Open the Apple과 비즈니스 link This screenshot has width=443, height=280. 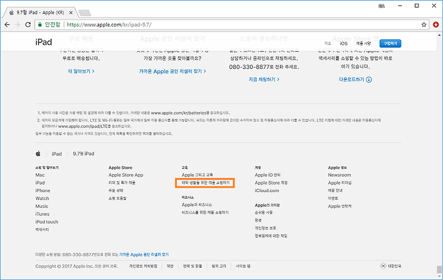coord(197,204)
